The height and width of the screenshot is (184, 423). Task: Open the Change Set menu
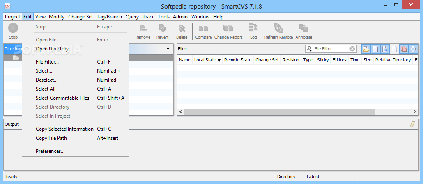click(80, 17)
